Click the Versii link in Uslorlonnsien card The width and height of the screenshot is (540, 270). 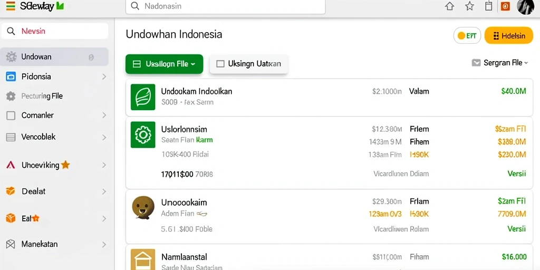point(517,173)
